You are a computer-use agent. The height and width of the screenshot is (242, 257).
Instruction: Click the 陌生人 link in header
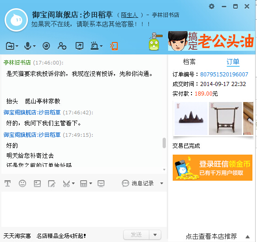pyautogui.click(x=130, y=15)
